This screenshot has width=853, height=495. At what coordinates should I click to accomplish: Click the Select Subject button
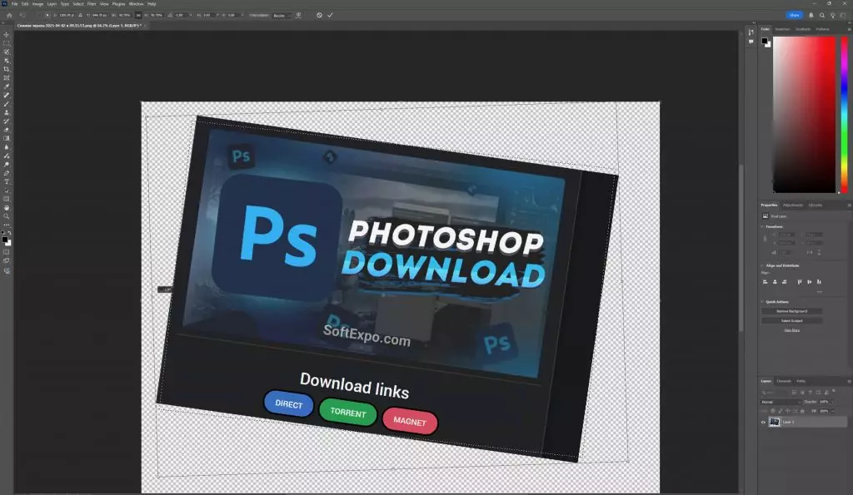pyautogui.click(x=791, y=320)
